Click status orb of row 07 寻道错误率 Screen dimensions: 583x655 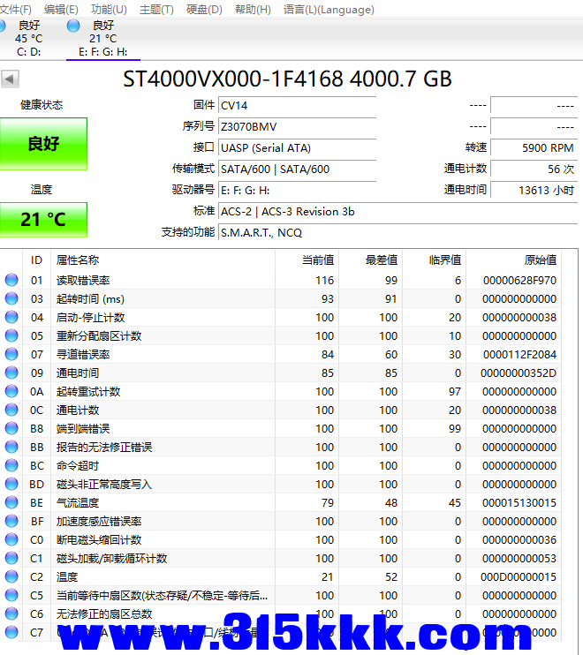coord(11,354)
